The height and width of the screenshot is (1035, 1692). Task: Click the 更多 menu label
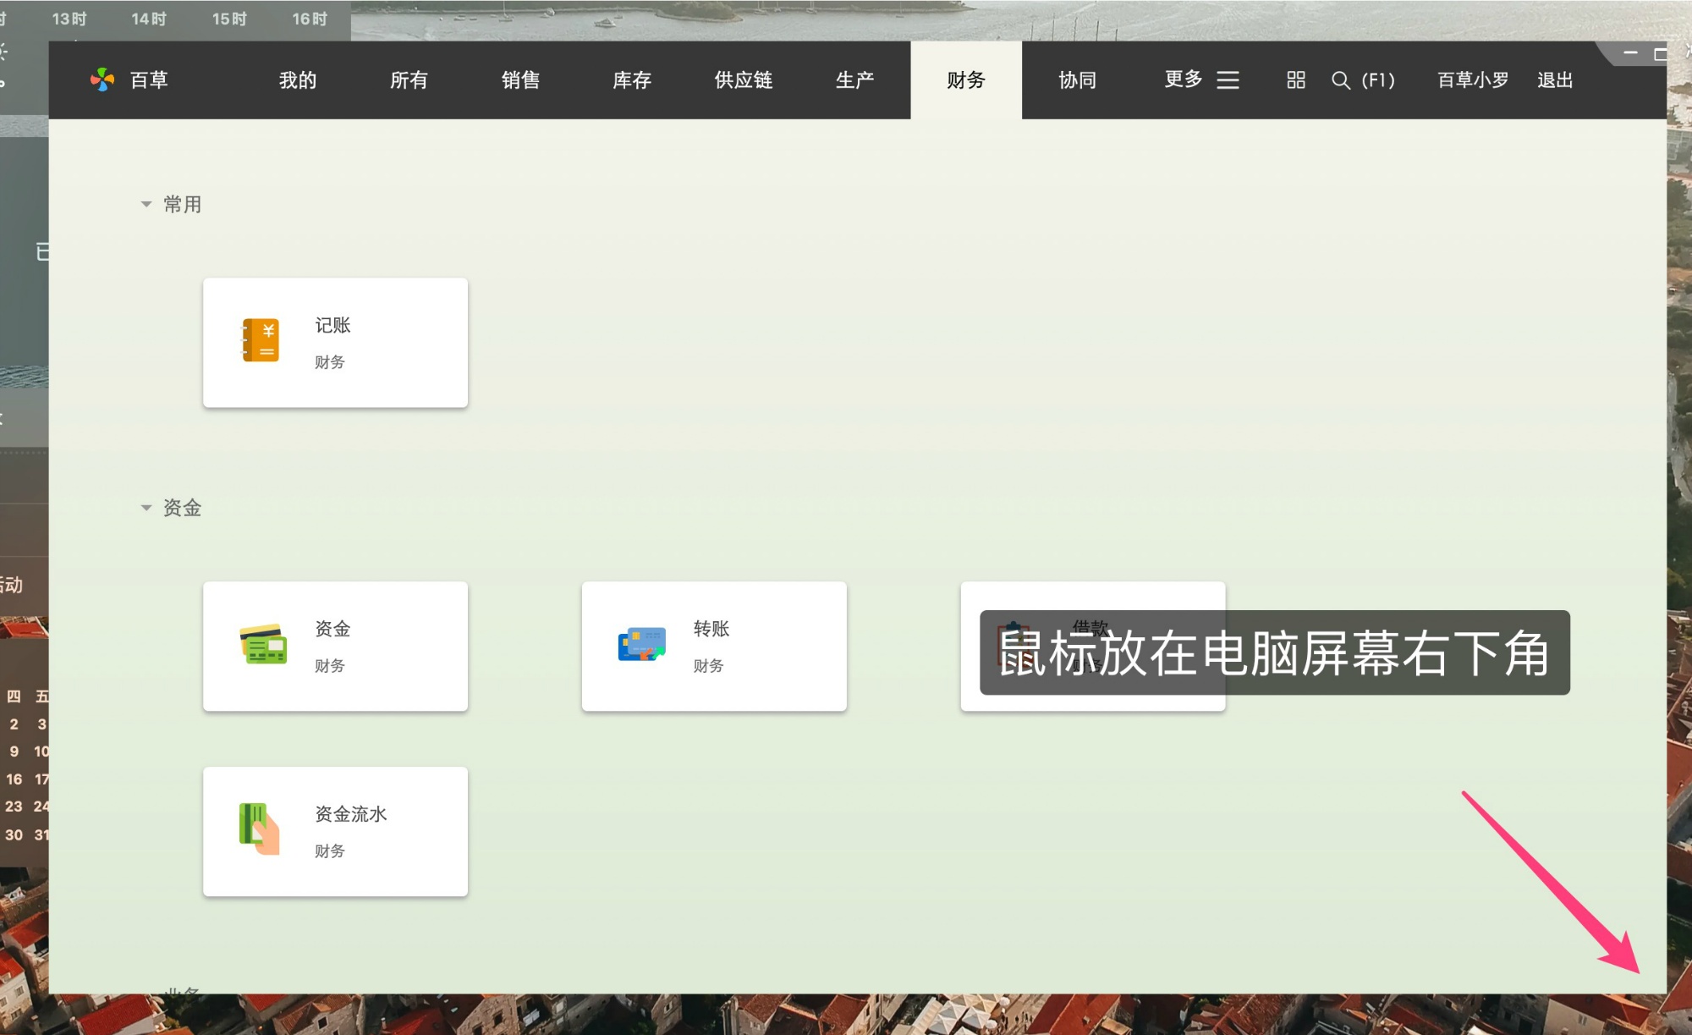tap(1184, 80)
